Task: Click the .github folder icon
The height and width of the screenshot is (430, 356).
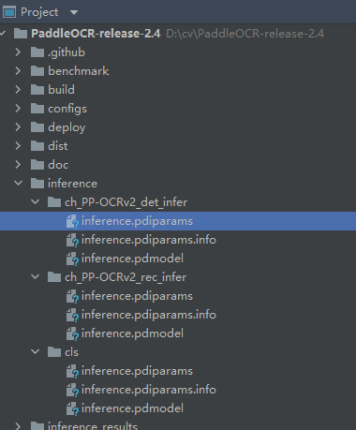Action: pyautogui.click(x=37, y=52)
